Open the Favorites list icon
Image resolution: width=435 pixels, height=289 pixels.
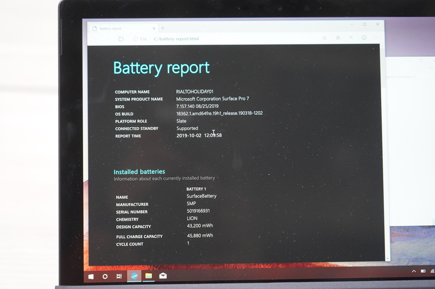pyautogui.click(x=338, y=37)
